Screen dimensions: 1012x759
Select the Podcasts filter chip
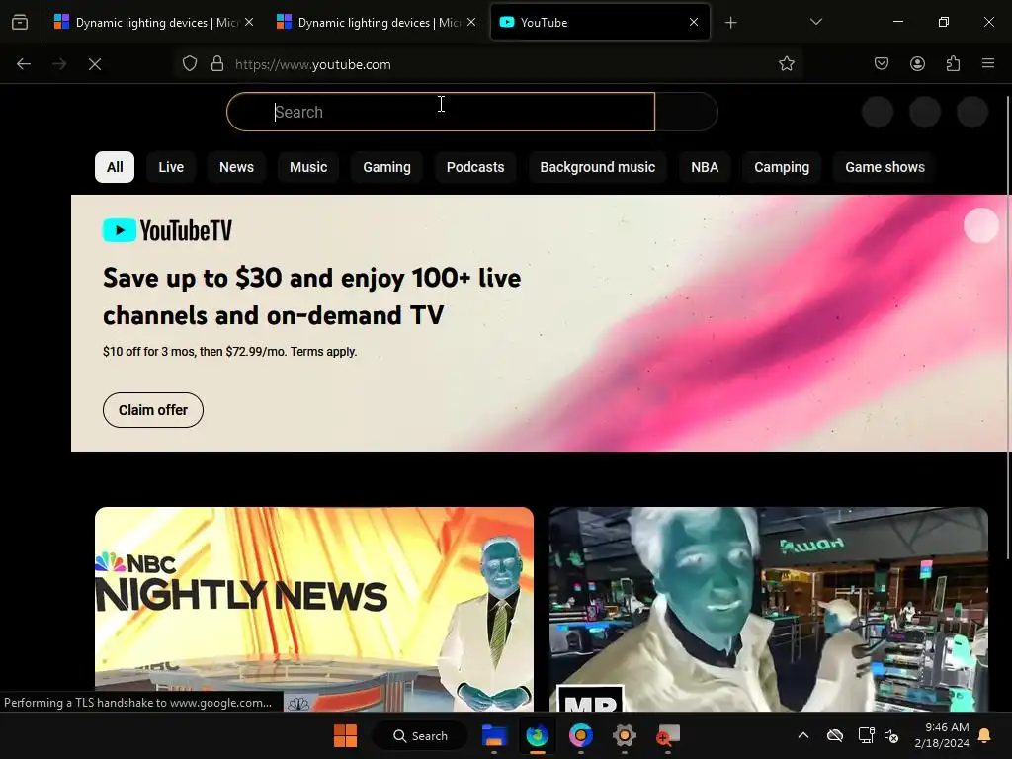475,167
